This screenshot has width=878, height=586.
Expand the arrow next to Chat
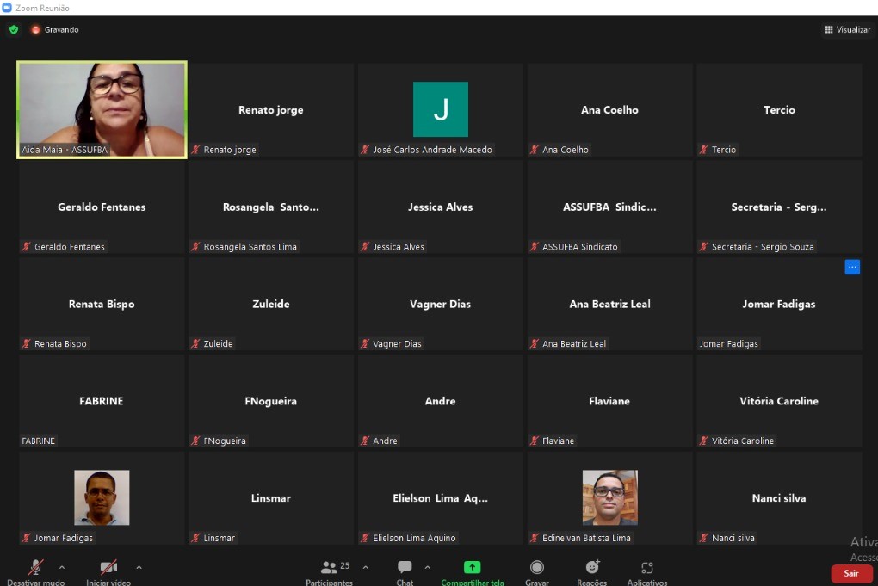pyautogui.click(x=427, y=568)
